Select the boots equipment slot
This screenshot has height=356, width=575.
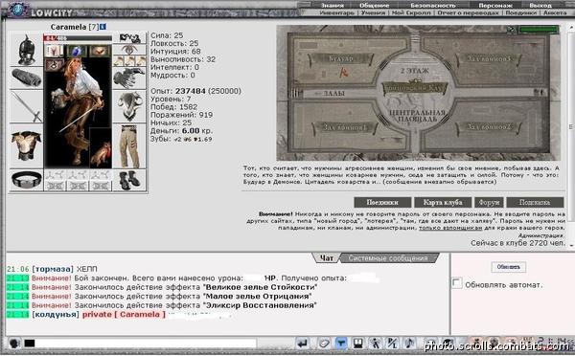coord(129,180)
